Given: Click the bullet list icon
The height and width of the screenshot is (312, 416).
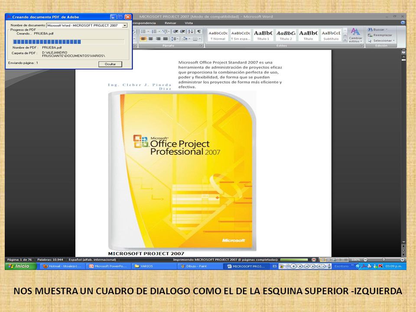Looking at the screenshot, I should [x=143, y=32].
